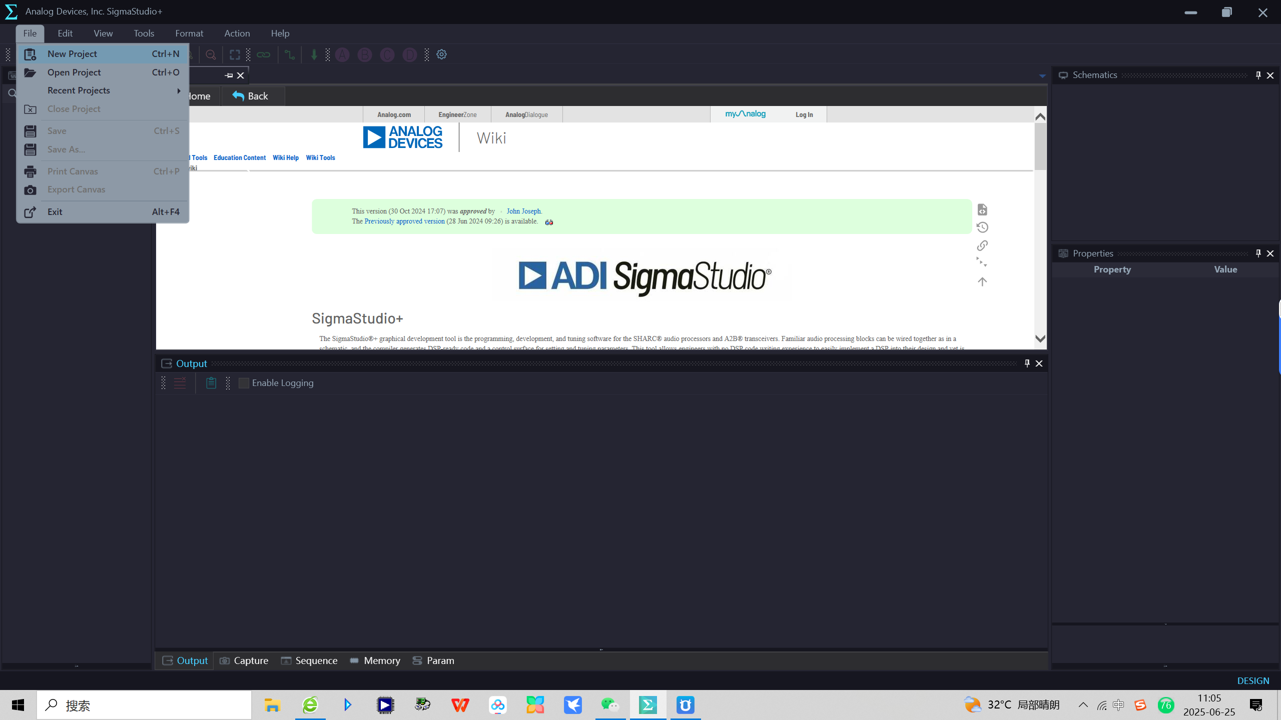Screen dimensions: 1281x720
Task: Open WeChat from the taskbar
Action: [x=610, y=705]
